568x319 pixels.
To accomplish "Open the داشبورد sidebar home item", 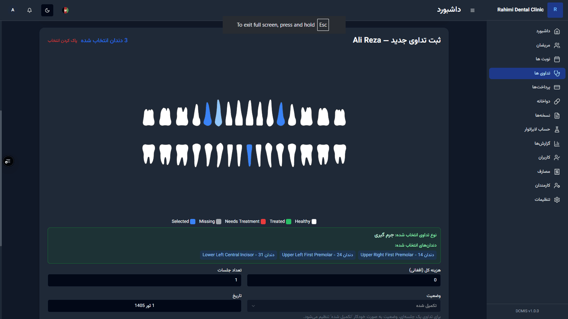I will tap(527, 31).
